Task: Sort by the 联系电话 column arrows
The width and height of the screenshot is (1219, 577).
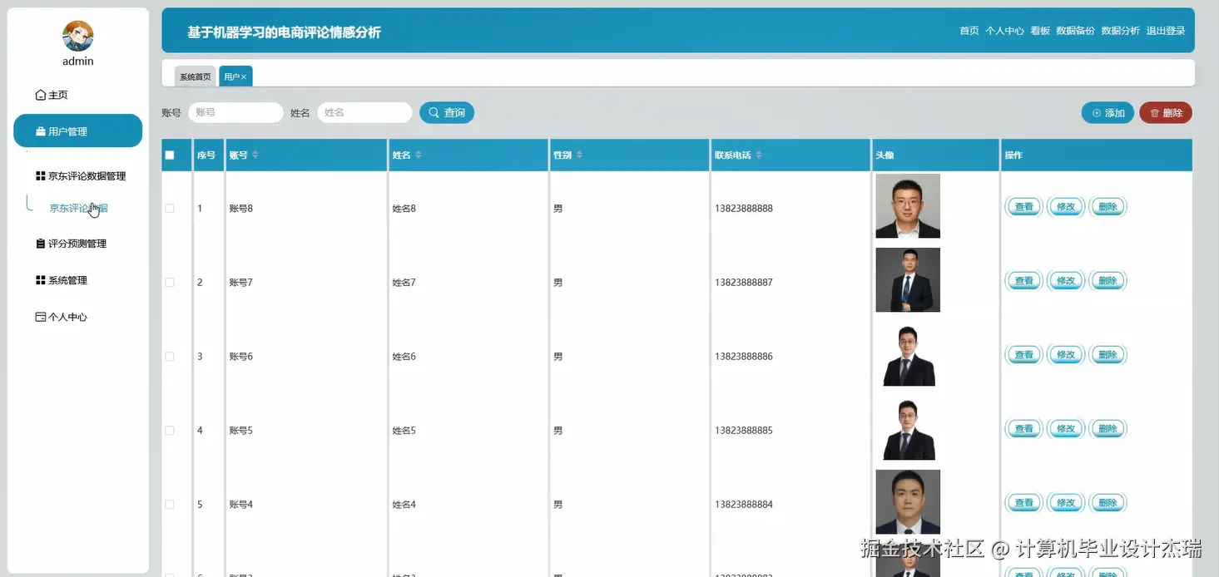Action: (x=759, y=155)
